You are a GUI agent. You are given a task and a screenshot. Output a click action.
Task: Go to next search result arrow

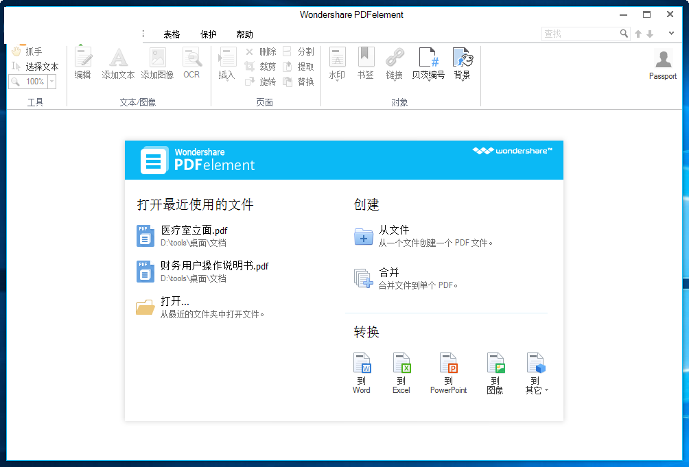tap(650, 34)
